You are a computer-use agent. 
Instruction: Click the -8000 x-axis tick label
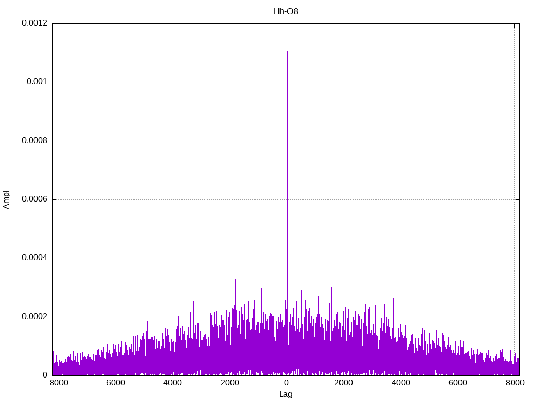pos(58,383)
